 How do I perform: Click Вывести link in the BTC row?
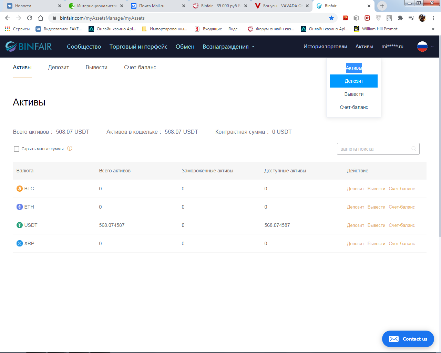[x=376, y=189]
